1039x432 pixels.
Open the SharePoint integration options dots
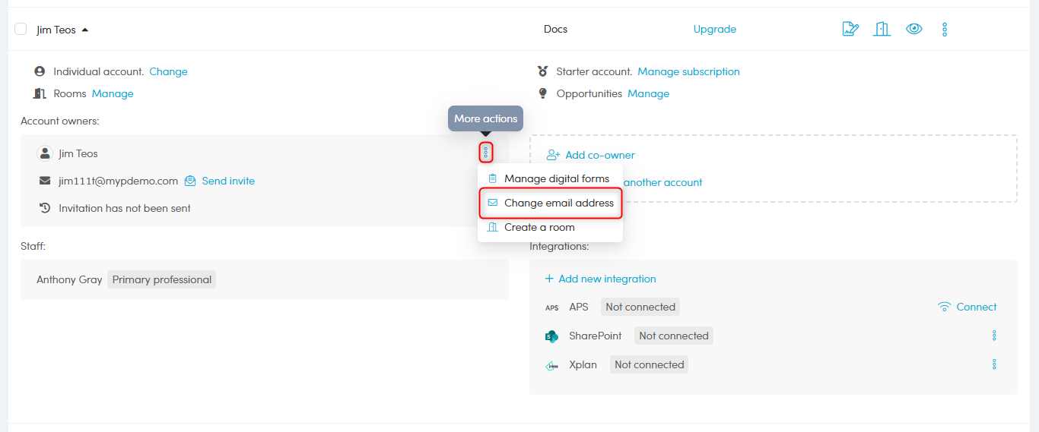click(993, 336)
